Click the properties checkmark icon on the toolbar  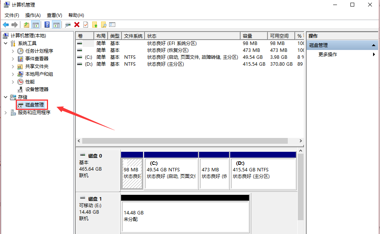click(85, 25)
